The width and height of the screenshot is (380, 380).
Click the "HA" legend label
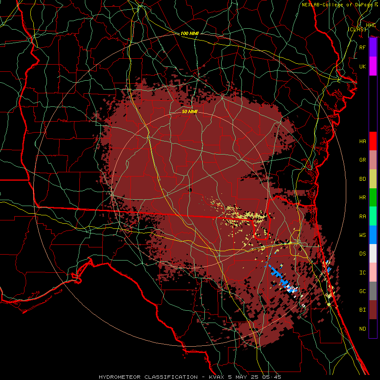coord(363,141)
